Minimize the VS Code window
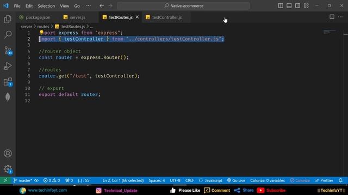 point(316,6)
